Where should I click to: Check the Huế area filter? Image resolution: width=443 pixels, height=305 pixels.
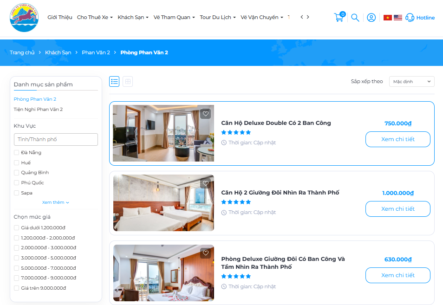(x=16, y=162)
